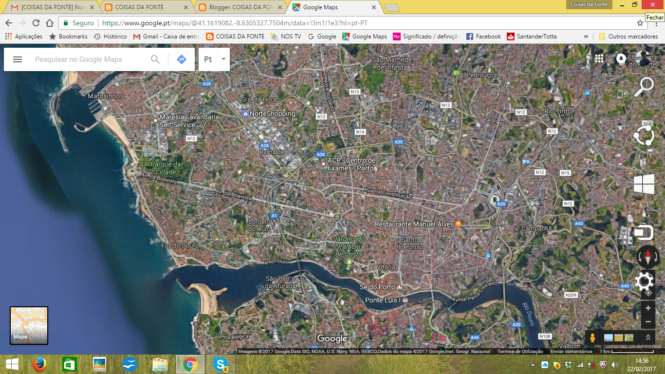Click the volume speaker tray icon

point(614,365)
